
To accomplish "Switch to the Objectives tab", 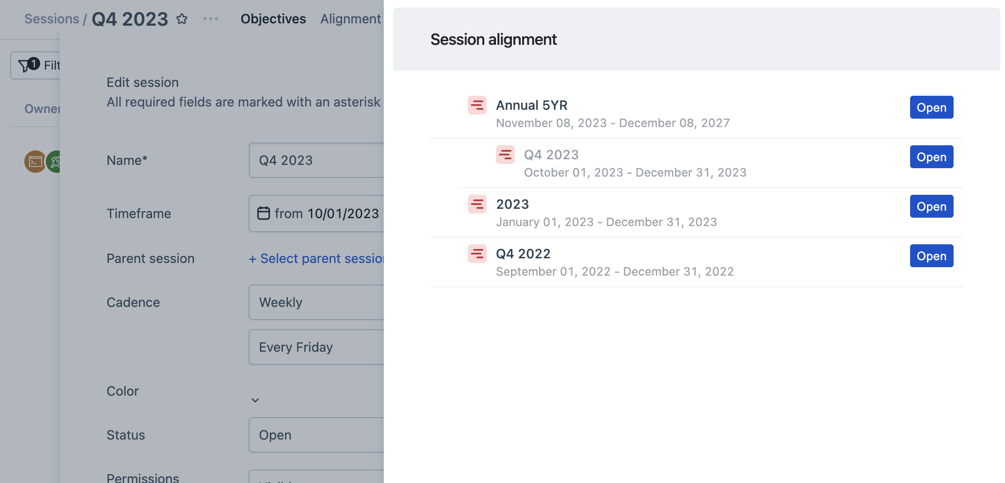I will coord(273,19).
